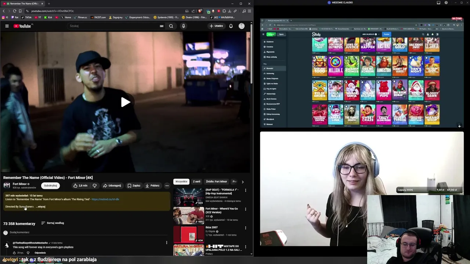Open the Zagraj.my bookmark
Screen dimensions: 470x264
[x=116, y=17]
